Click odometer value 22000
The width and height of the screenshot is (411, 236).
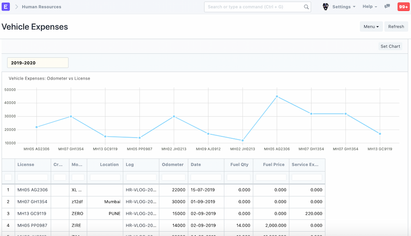coord(174,190)
